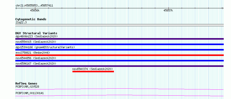Click the right arrow of the ruler
Image resolution: width=231 pixels, height=99 pixels.
click(x=223, y=8)
